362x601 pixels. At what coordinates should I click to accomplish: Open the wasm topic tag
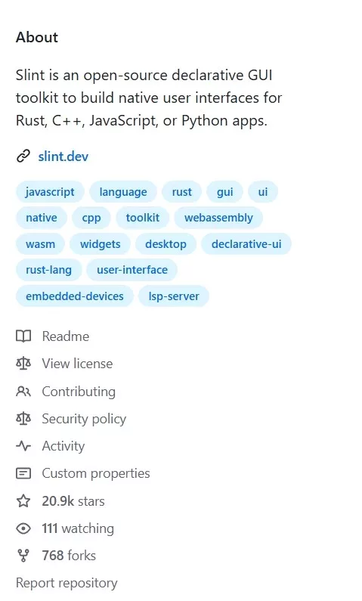tap(40, 243)
